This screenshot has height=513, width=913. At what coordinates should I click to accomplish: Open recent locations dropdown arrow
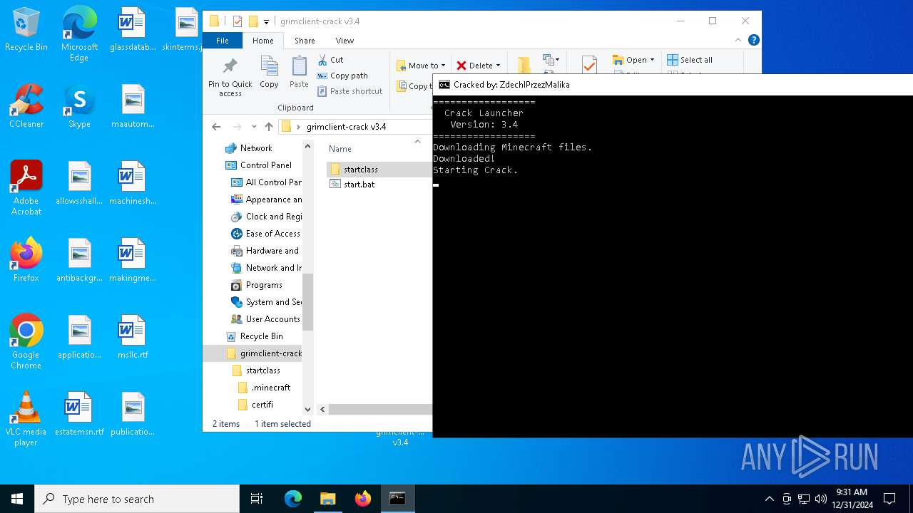[x=254, y=127]
